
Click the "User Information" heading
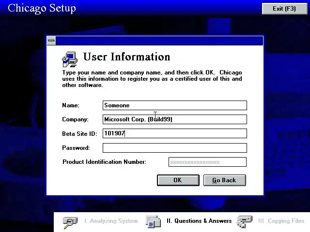pos(126,57)
